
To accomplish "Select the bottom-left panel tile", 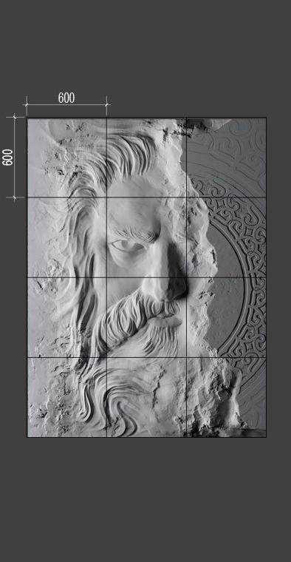I will click(x=67, y=397).
